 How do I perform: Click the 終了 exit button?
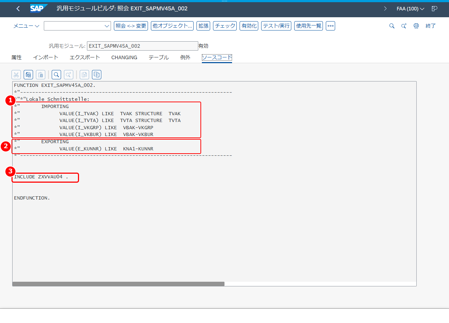431,26
